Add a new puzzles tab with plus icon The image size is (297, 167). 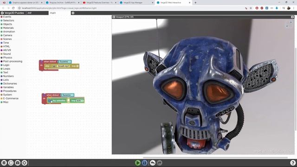[x=73, y=13]
